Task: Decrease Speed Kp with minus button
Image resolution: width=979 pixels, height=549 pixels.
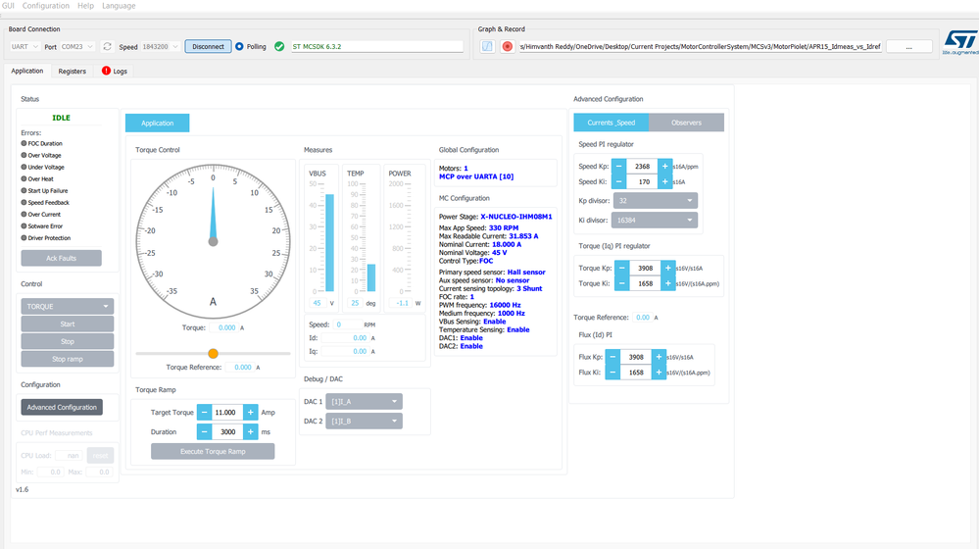Action: [x=618, y=166]
